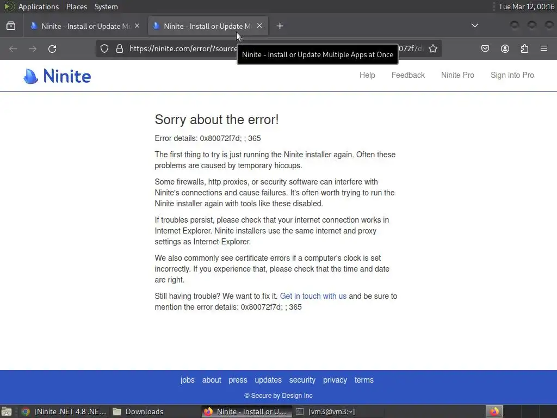Click the Secure by Design Inc copyright
557x418 pixels.
pyautogui.click(x=278, y=396)
